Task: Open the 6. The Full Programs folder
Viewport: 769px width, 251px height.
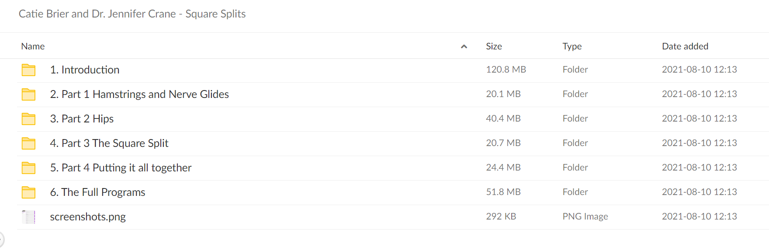Action: pyautogui.click(x=97, y=192)
